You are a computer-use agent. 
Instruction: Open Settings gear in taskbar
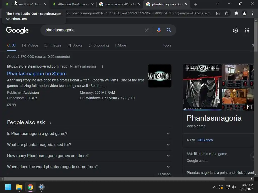[x=42, y=187]
